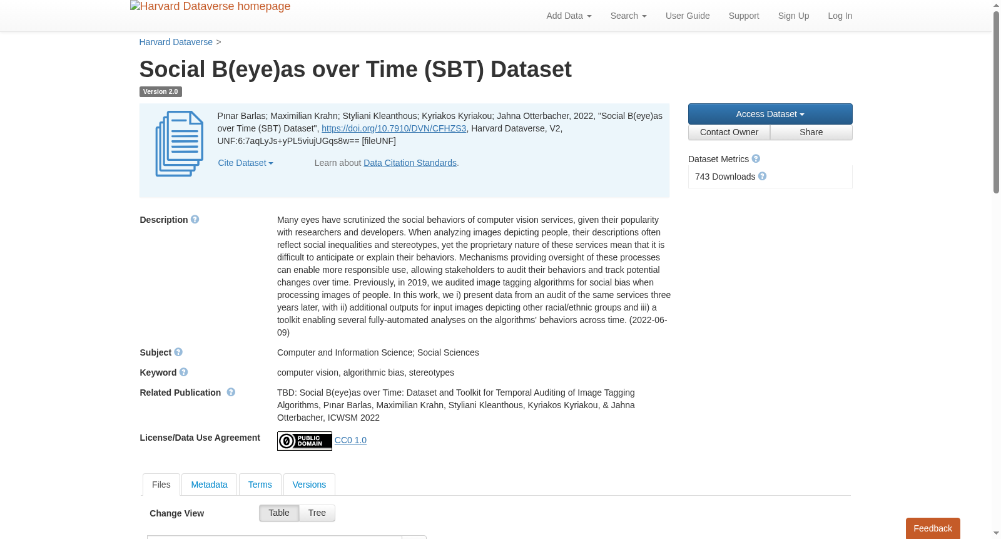Screen dimensions: 1001x539
Task: Open the User Guide
Action: 688,16
